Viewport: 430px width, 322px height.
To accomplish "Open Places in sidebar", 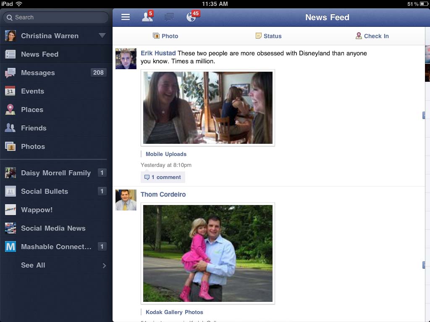I will click(x=56, y=109).
